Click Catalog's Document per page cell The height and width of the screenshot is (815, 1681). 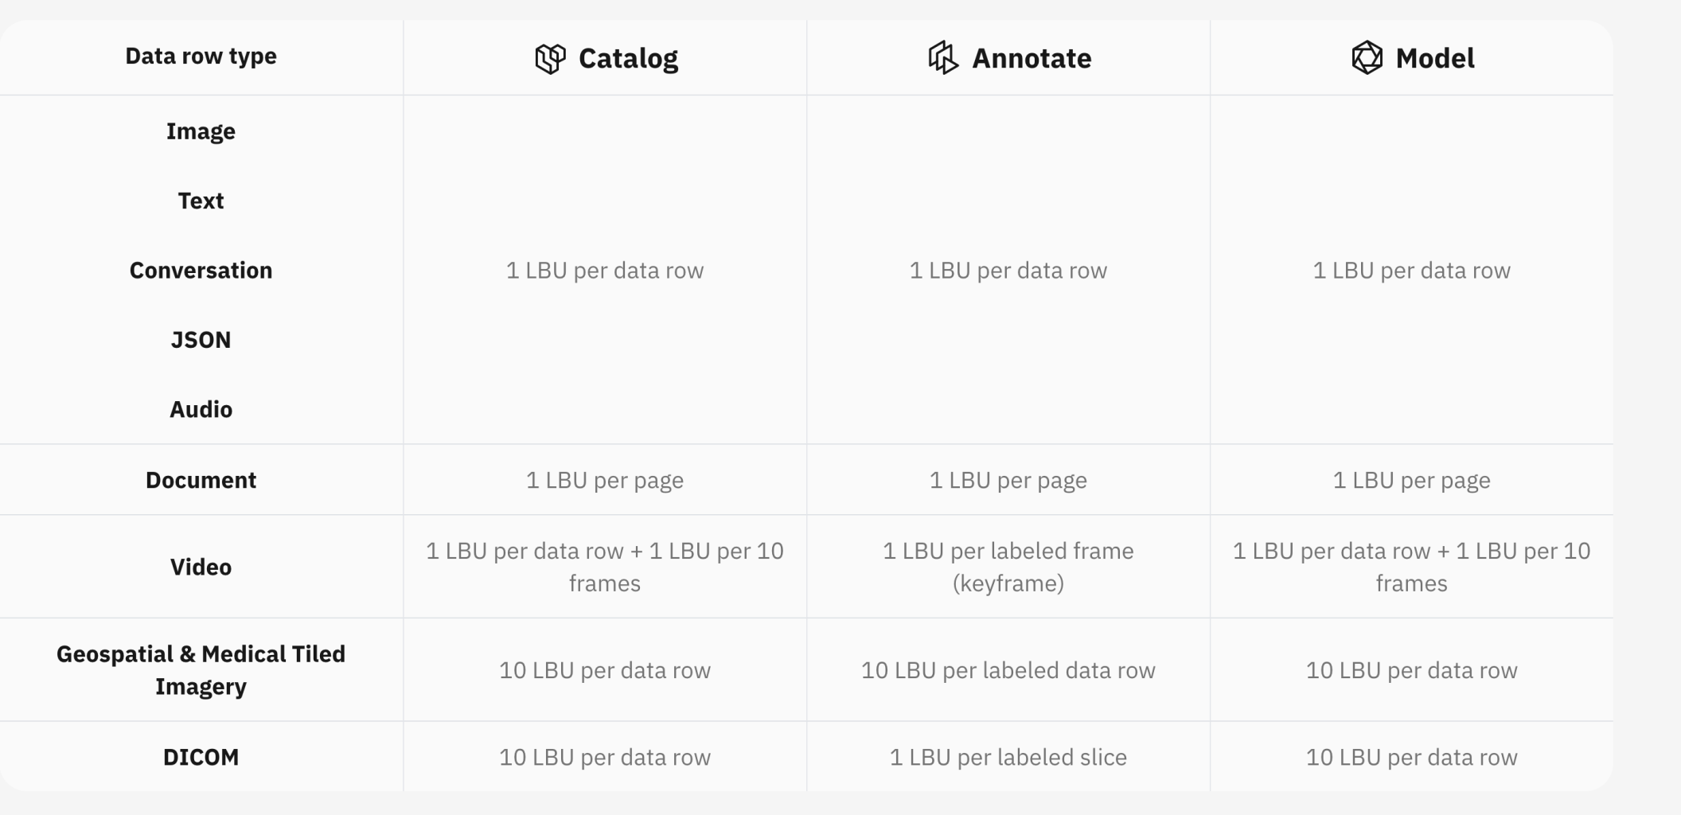(x=604, y=480)
